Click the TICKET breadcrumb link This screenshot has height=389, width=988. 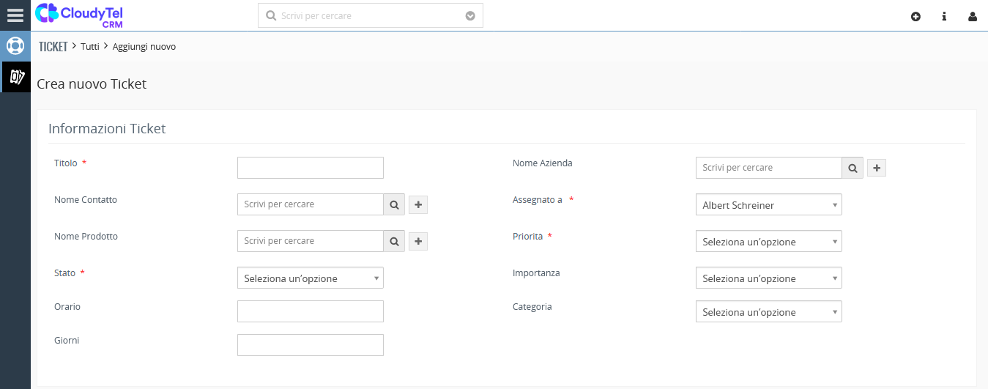53,46
